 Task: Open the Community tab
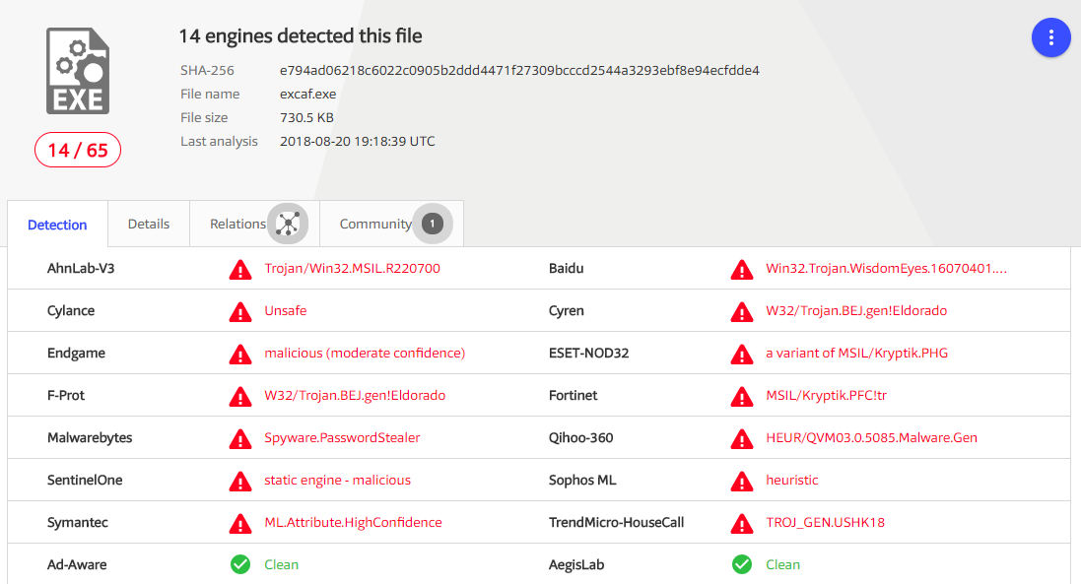pos(391,224)
